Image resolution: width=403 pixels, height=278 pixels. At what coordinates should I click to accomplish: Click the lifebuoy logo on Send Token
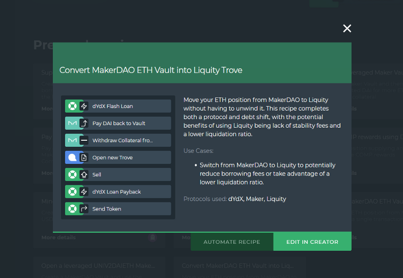[73, 209]
